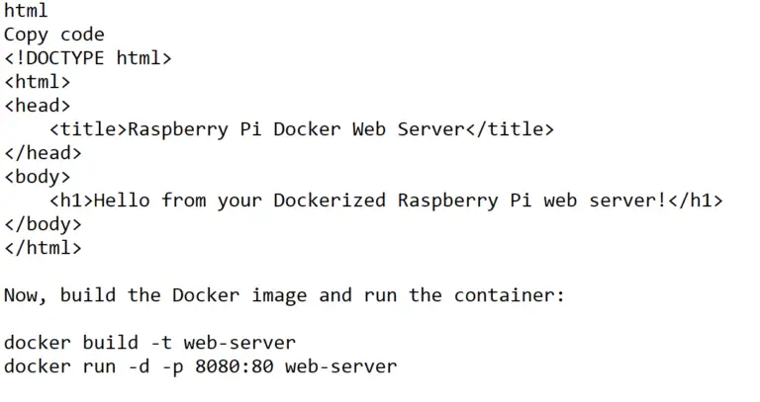Click the 'docker build -t web-server' command

[149, 343]
